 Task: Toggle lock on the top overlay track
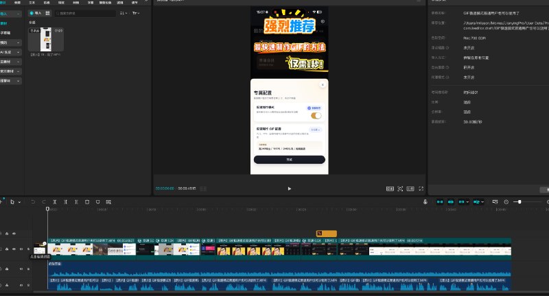(7, 234)
